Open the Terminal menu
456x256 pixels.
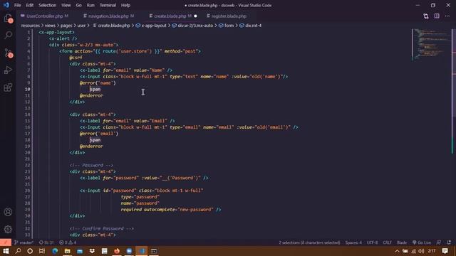tap(108, 5)
